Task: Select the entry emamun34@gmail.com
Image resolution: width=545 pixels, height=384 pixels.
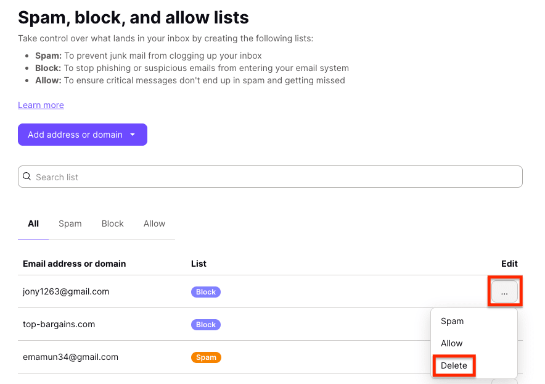Action: point(70,357)
